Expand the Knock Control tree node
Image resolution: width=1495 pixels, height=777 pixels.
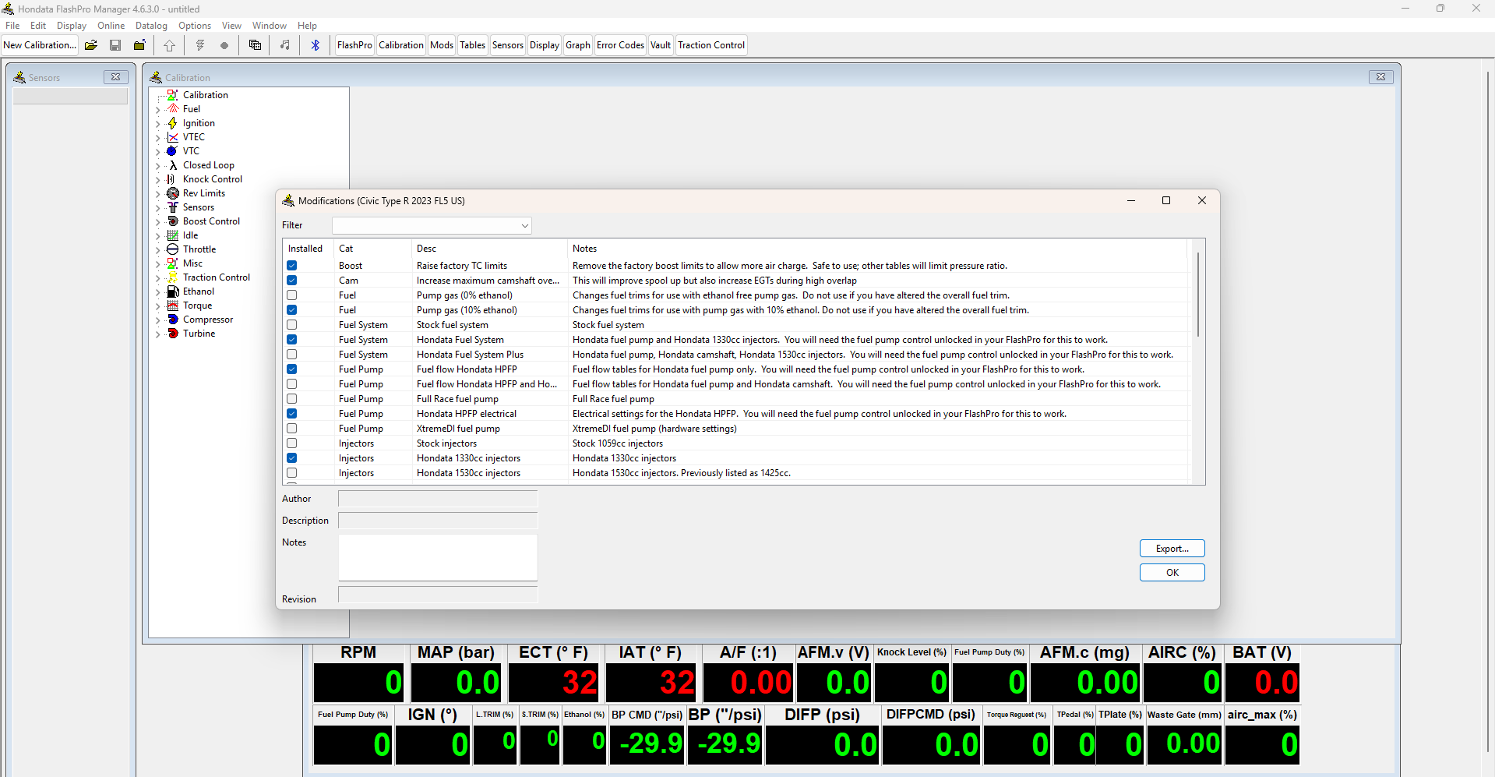(158, 180)
